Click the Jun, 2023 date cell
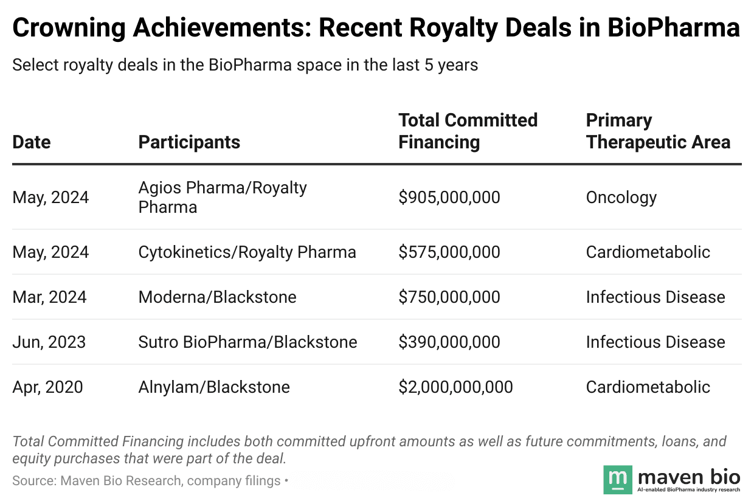 click(49, 342)
